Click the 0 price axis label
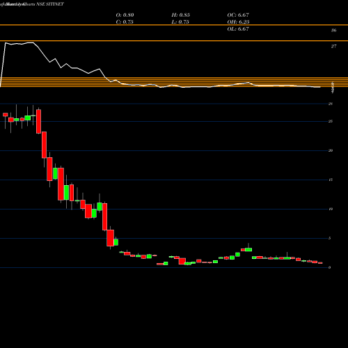This screenshot has width=348, height=348. [329, 267]
